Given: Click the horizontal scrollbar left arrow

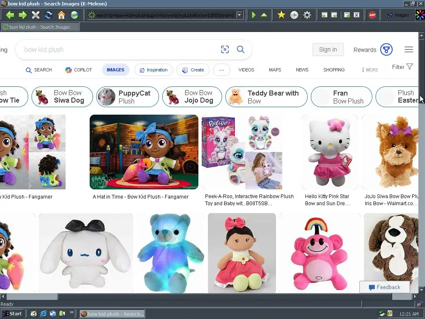Looking at the screenshot, I should pos(3,297).
